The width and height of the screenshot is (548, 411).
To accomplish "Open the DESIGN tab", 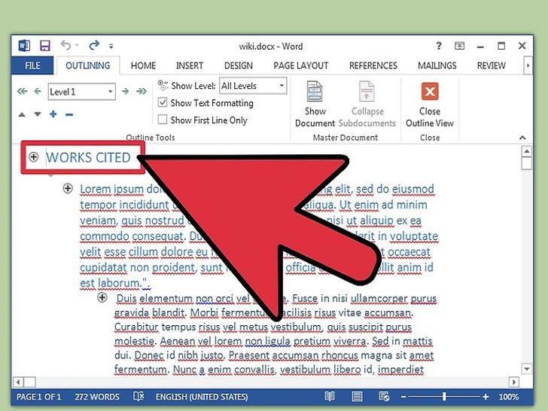I will click(x=239, y=65).
